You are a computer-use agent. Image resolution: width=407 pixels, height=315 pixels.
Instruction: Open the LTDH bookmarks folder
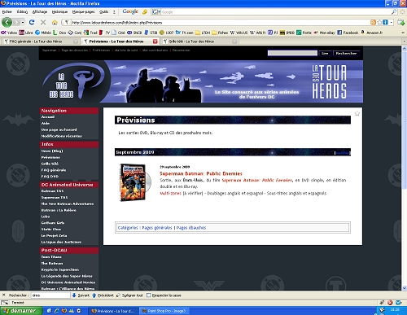[203, 33]
